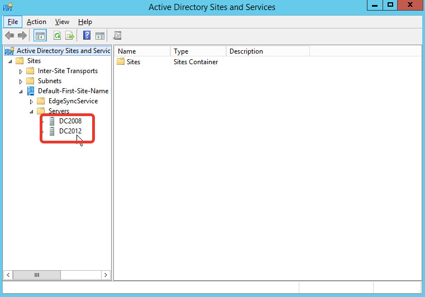This screenshot has width=425, height=297.
Task: Click the tree pane scrollbar right arrow
Action: coord(106,275)
